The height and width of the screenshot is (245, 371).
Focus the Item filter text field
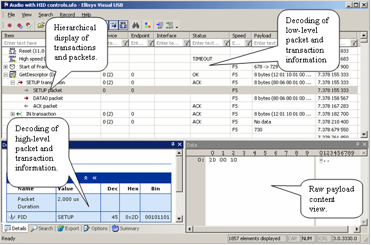[x=24, y=43]
